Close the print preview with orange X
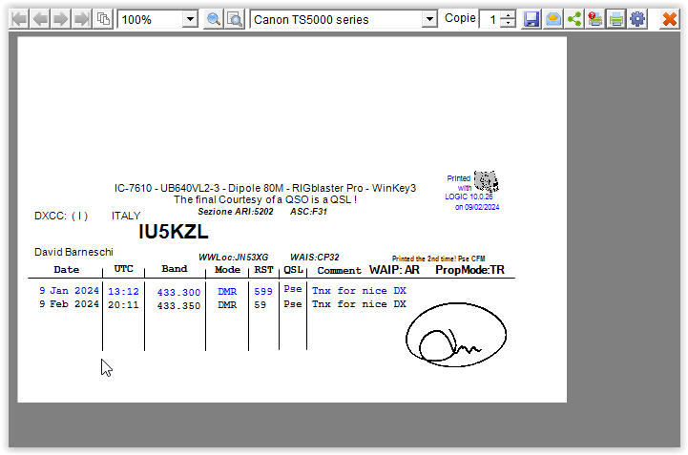Viewport: 688px width, 455px height. (x=670, y=19)
